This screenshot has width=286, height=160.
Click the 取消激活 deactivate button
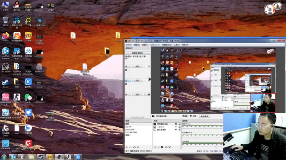point(204,116)
